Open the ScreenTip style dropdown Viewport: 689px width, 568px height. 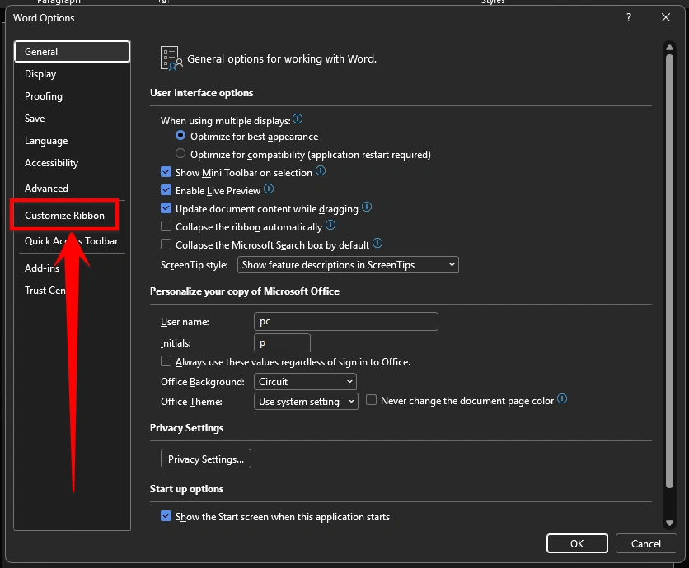pyautogui.click(x=348, y=265)
